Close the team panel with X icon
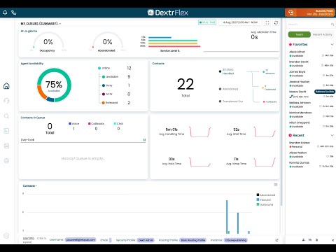Image resolution: width=336 pixels, height=252 pixels. (332, 240)
